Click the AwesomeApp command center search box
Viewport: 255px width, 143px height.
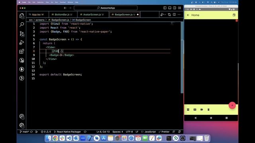pyautogui.click(x=106, y=8)
